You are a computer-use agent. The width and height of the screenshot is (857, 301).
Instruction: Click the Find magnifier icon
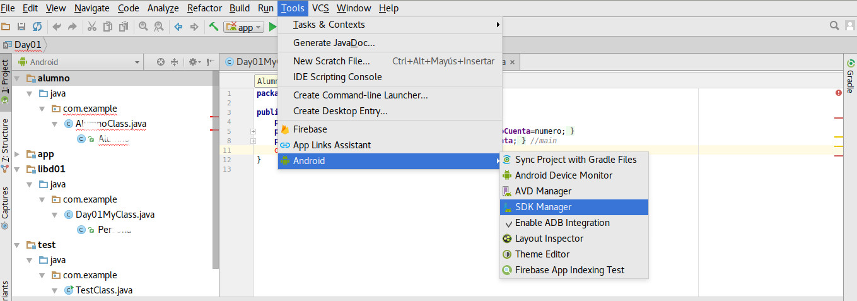pos(143,27)
